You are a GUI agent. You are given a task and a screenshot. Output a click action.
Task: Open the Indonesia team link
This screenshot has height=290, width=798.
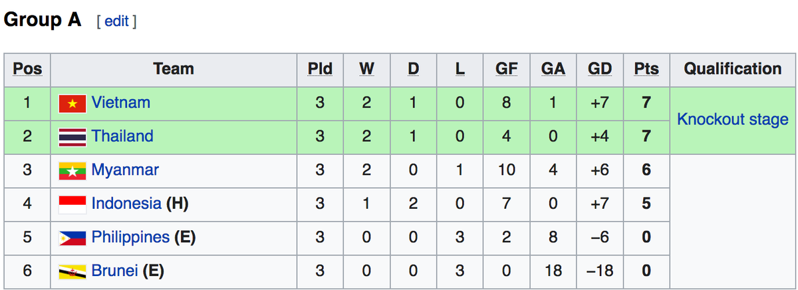point(126,204)
